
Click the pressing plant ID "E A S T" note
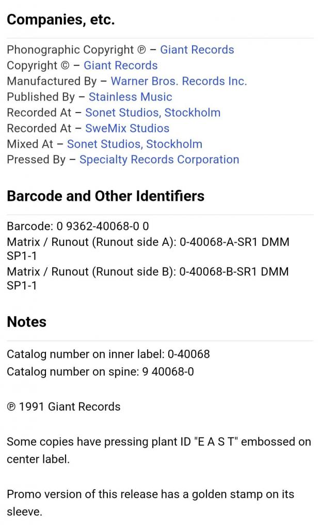pos(158,450)
